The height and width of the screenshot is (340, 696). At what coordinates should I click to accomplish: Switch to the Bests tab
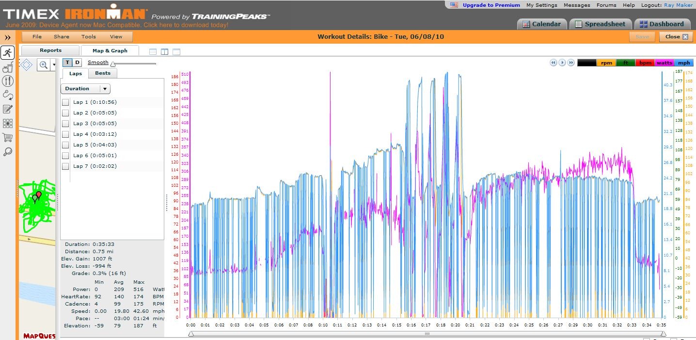point(103,73)
